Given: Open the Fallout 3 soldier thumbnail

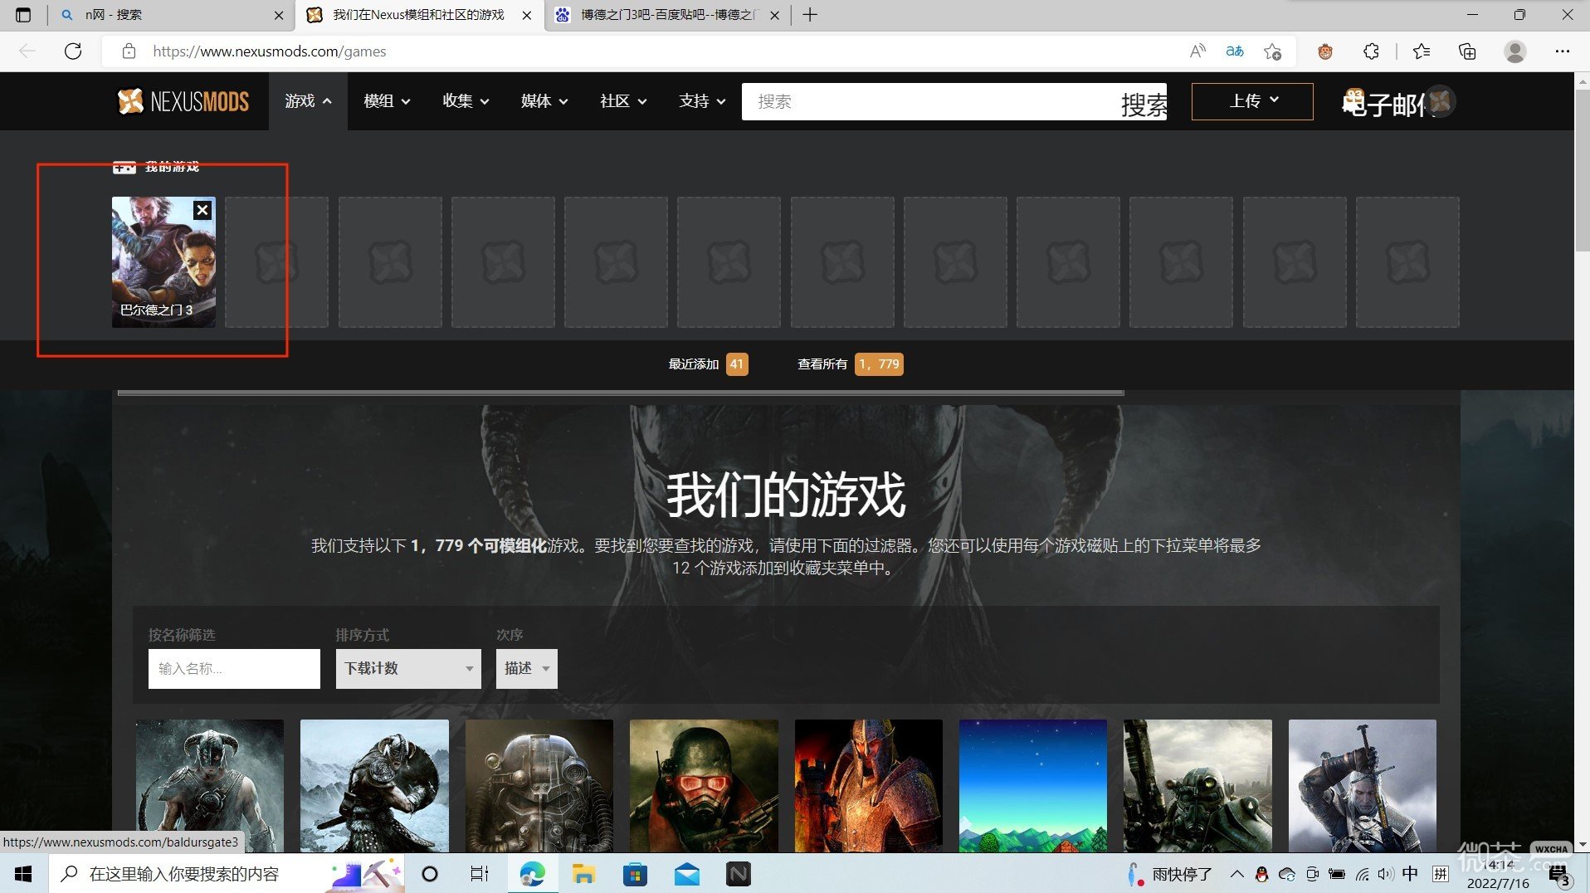Looking at the screenshot, I should coord(1197,786).
